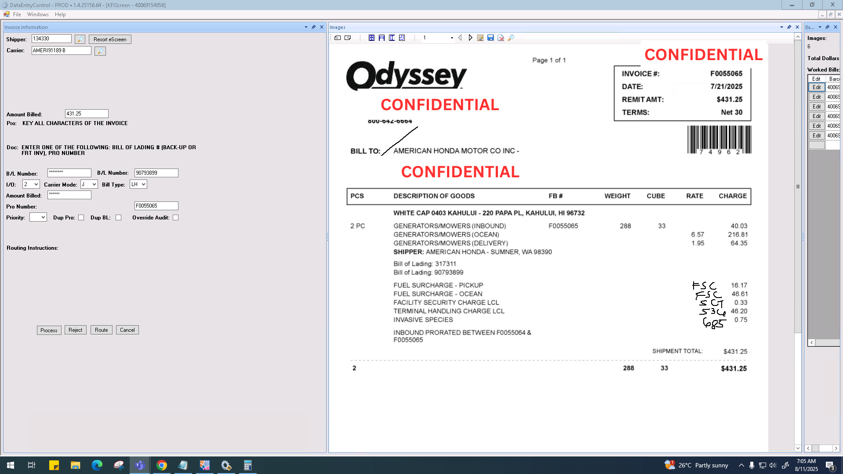Go to next image page arrow
This screenshot has height=474, width=843.
click(470, 38)
